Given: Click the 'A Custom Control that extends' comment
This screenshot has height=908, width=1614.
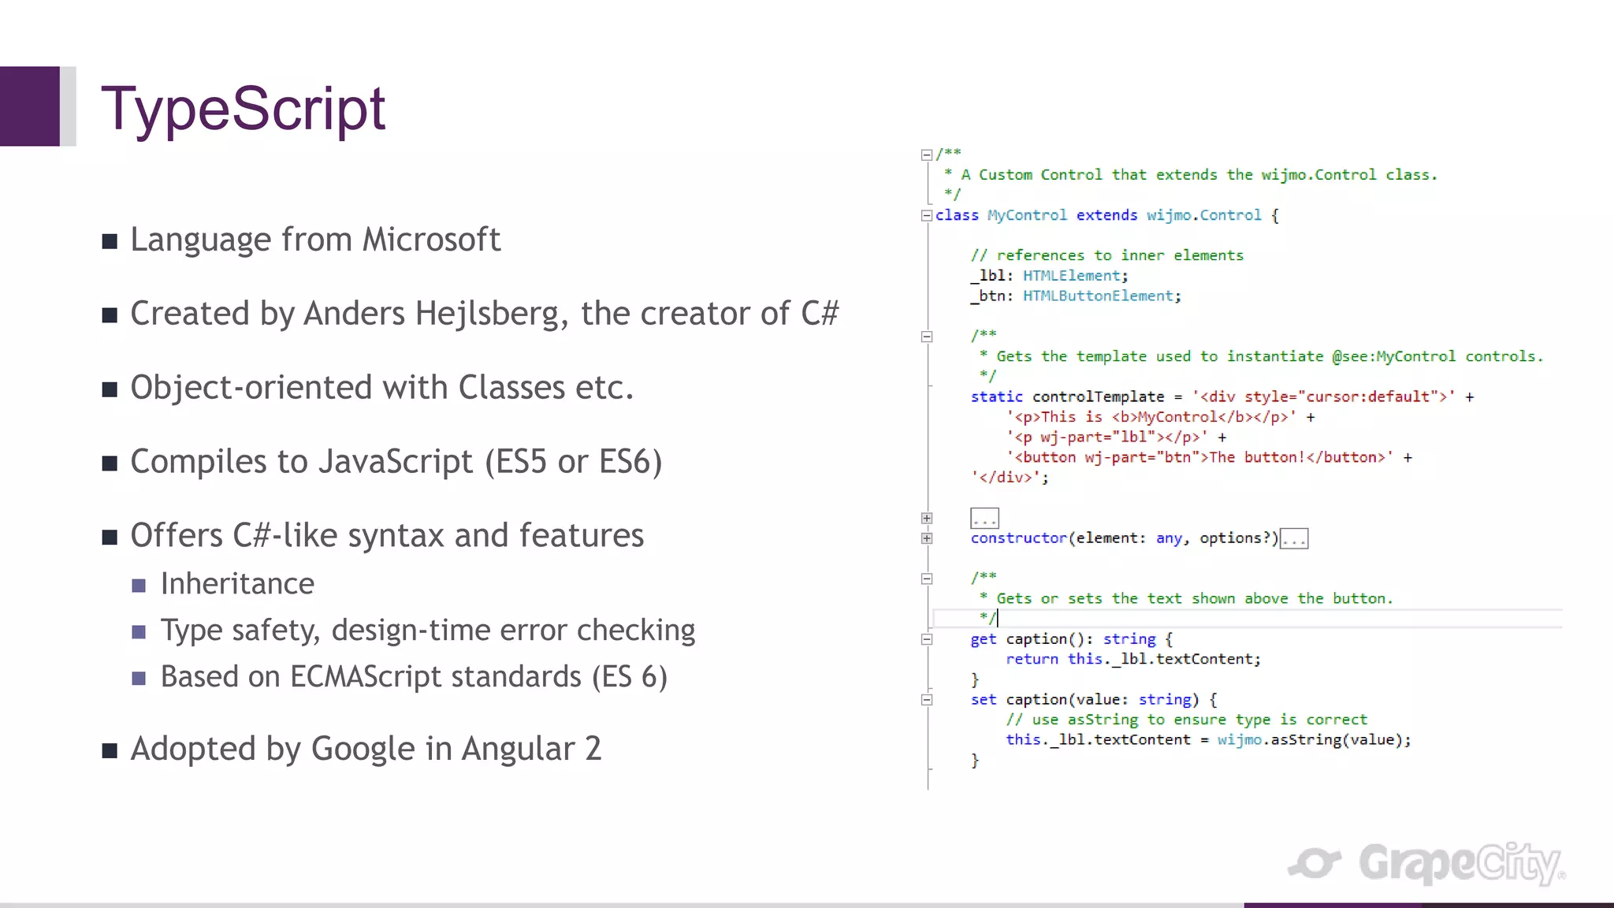Looking at the screenshot, I should click(1191, 175).
